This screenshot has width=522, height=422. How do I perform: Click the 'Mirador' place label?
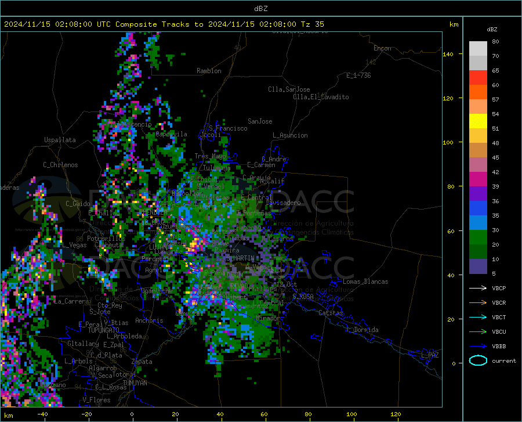pos(269,318)
